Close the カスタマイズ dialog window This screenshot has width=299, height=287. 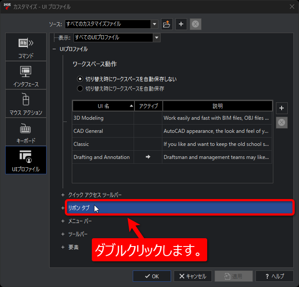[292, 7]
